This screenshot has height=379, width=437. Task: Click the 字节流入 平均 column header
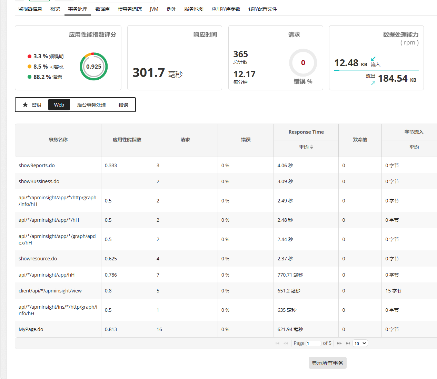(x=414, y=147)
